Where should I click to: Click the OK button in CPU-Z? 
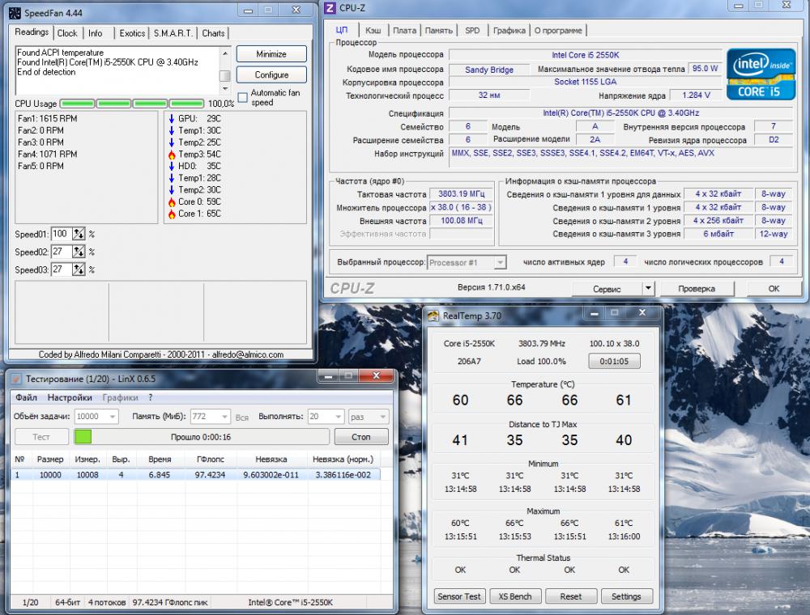coord(774,288)
